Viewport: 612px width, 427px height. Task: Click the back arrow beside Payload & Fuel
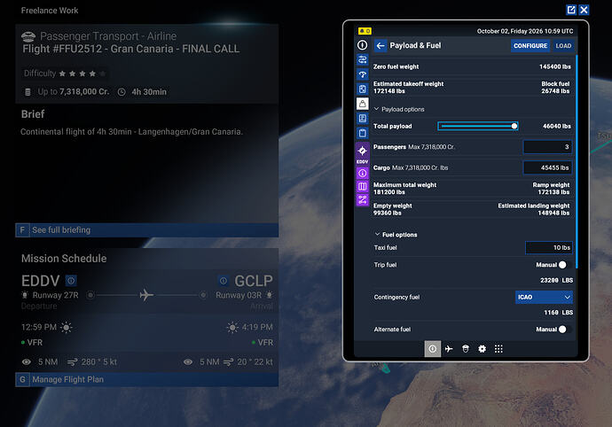point(381,46)
